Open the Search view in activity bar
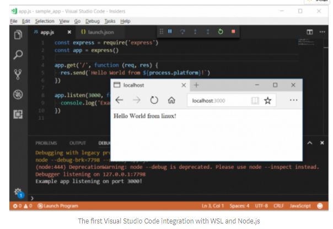Image resolution: width=333 pixels, height=229 pixels. tap(18, 55)
